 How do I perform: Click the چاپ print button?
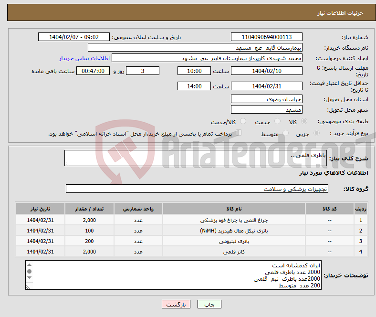pos(209,304)
